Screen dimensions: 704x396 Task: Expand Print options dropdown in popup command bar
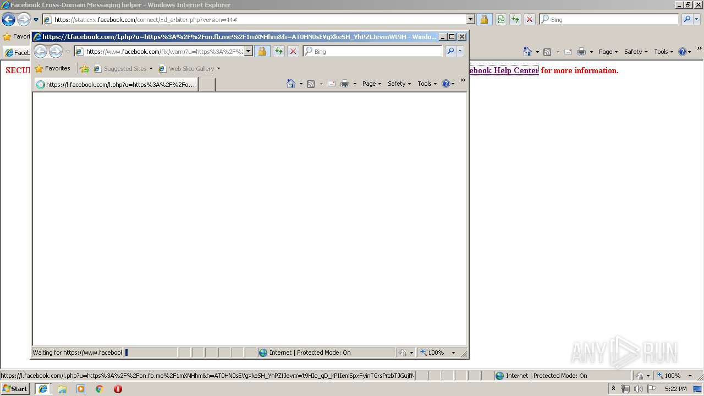point(355,84)
